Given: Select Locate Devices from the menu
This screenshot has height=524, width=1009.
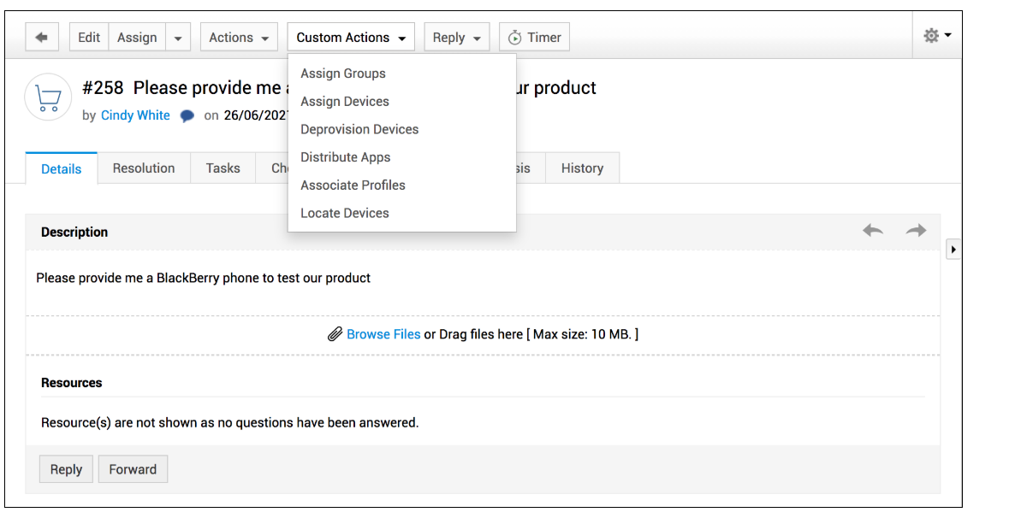Looking at the screenshot, I should [345, 214].
